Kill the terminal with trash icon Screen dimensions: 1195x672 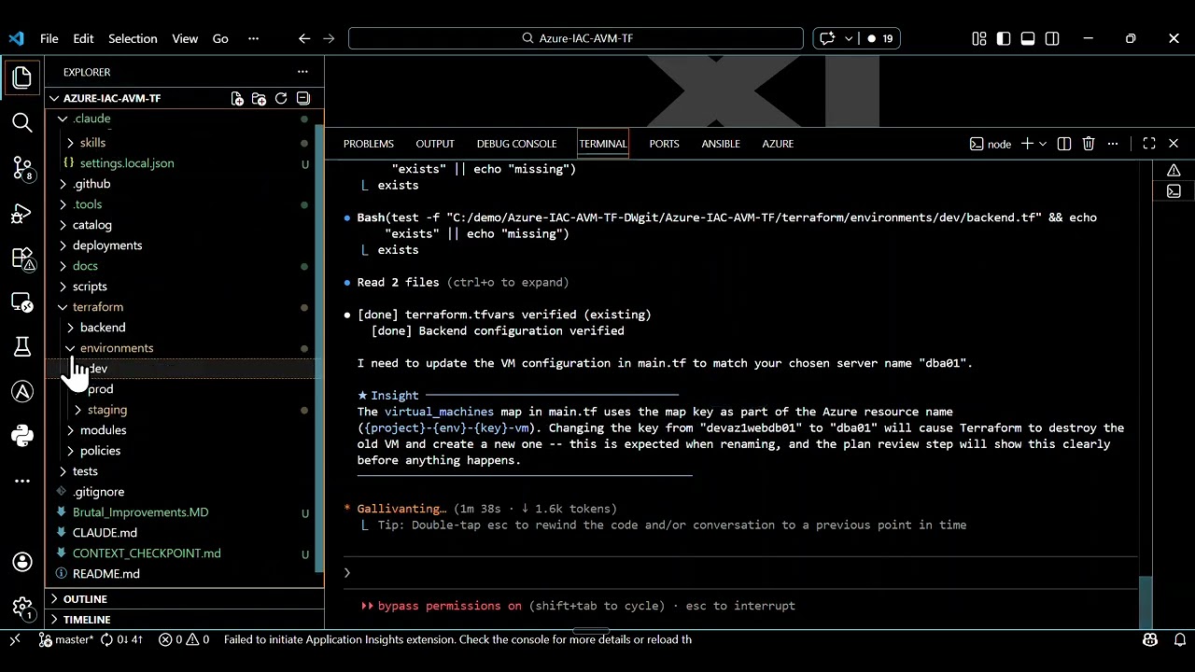[1089, 144]
